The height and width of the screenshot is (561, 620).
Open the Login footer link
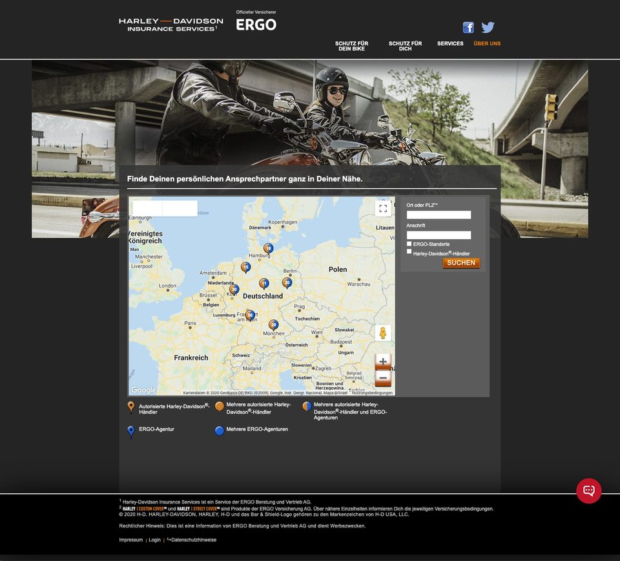click(x=154, y=540)
